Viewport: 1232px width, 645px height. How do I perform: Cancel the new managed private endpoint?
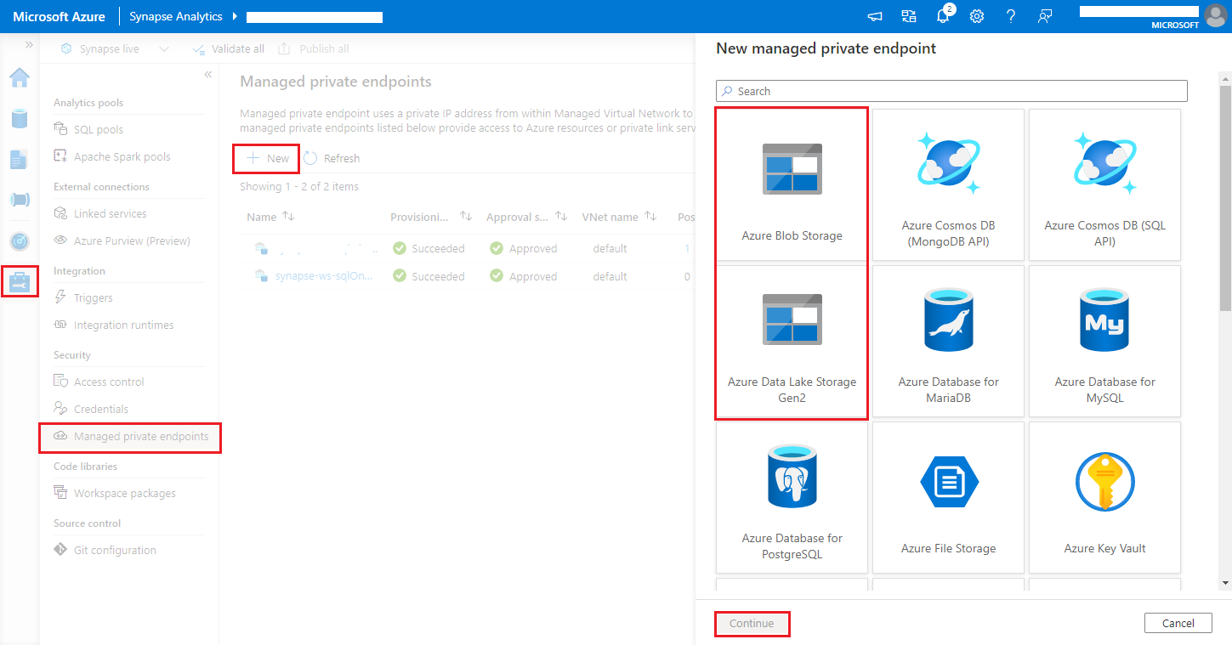coord(1178,622)
